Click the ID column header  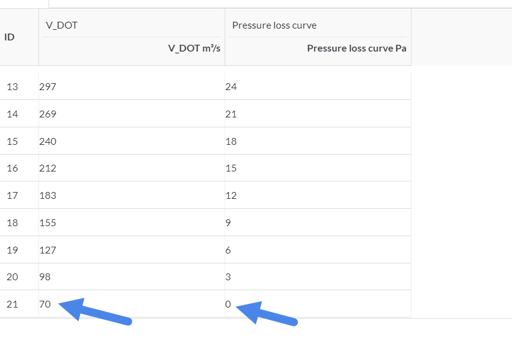click(9, 37)
